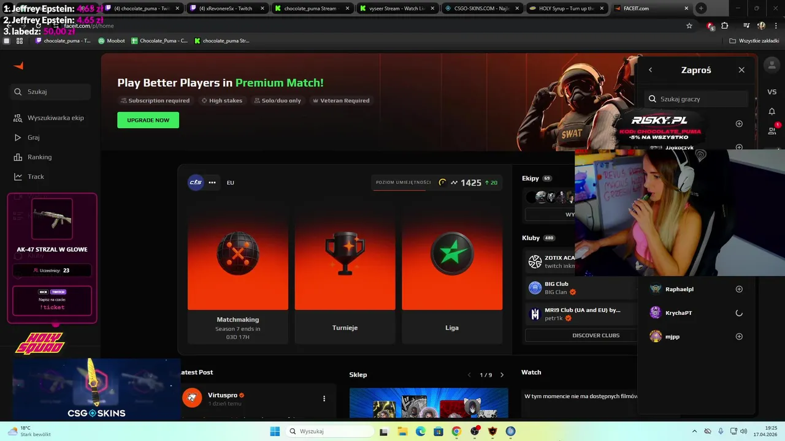Open Wszystkie zakładki bookmarks folder
785x441 pixels.
pyautogui.click(x=754, y=40)
